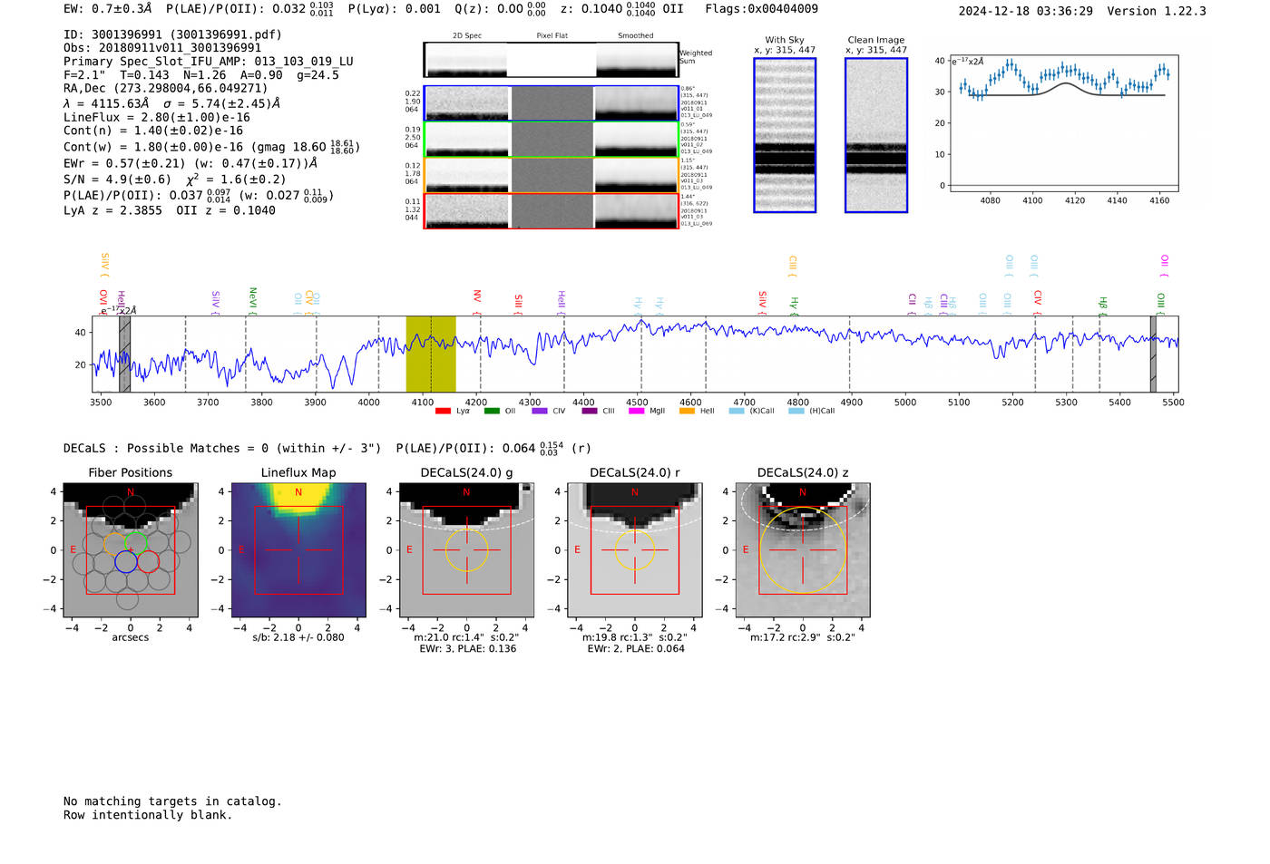Click the 2024-12-18 03:36:29 timestamp

pyautogui.click(x=1026, y=11)
